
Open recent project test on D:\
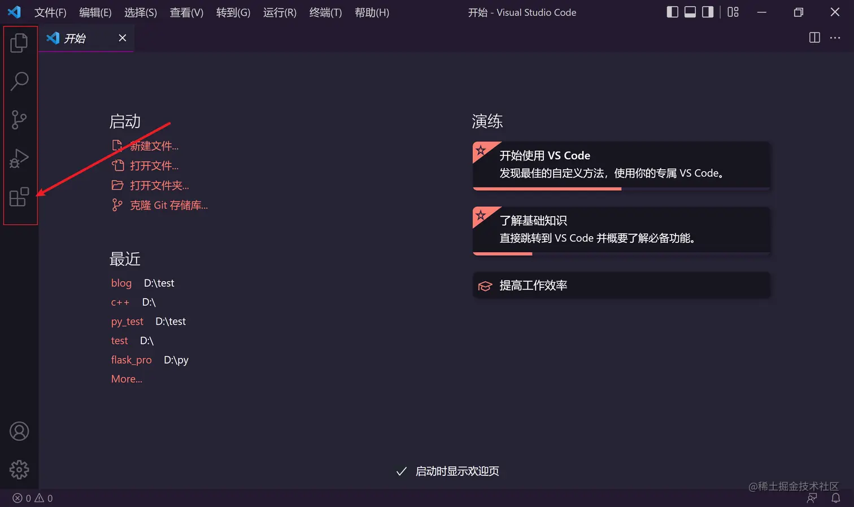[119, 340]
